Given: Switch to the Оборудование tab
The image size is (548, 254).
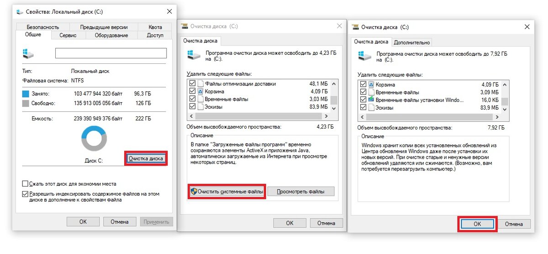Looking at the screenshot, I should (111, 35).
